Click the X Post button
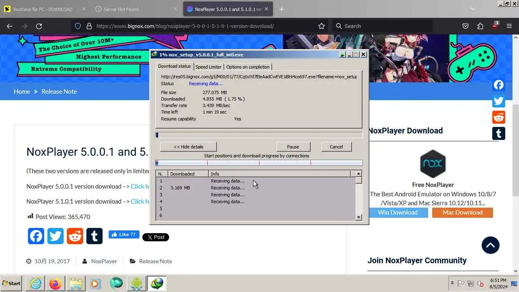Viewport: 519px width, 292px height. pyautogui.click(x=155, y=237)
